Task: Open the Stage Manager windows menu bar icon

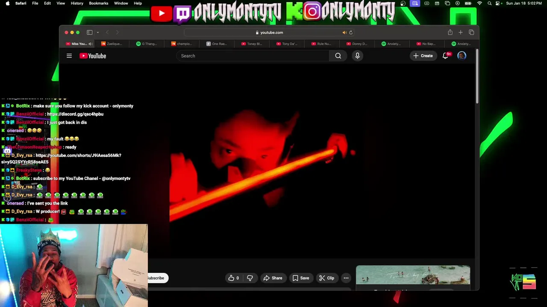Action: [x=447, y=3]
